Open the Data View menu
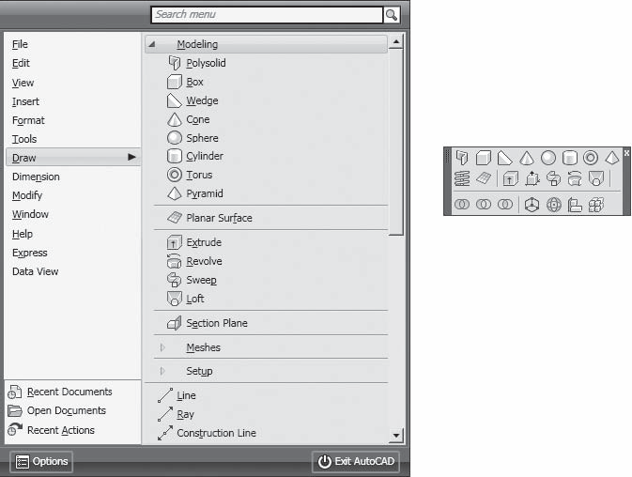This screenshot has height=477, width=632. click(x=35, y=271)
